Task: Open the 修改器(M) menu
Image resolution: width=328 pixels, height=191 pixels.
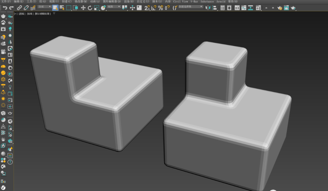Action: tap(81, 2)
